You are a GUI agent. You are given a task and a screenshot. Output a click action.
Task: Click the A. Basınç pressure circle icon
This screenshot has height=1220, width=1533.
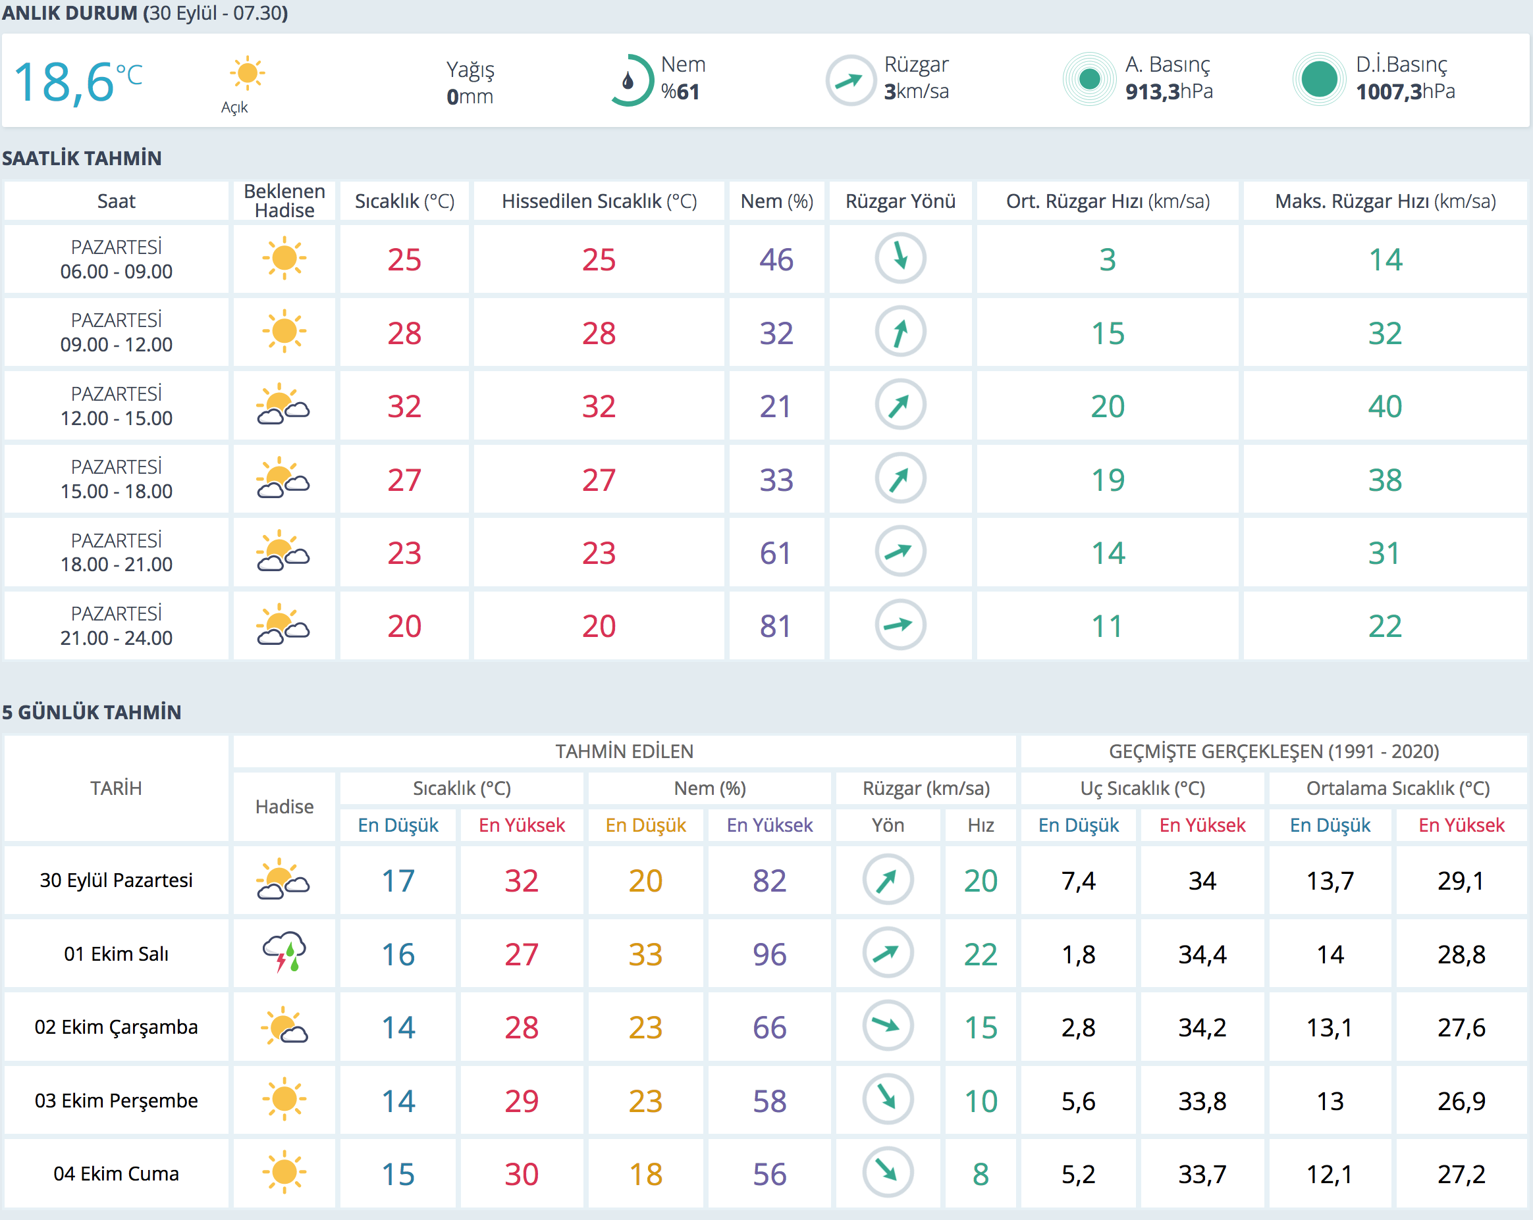point(1089,79)
